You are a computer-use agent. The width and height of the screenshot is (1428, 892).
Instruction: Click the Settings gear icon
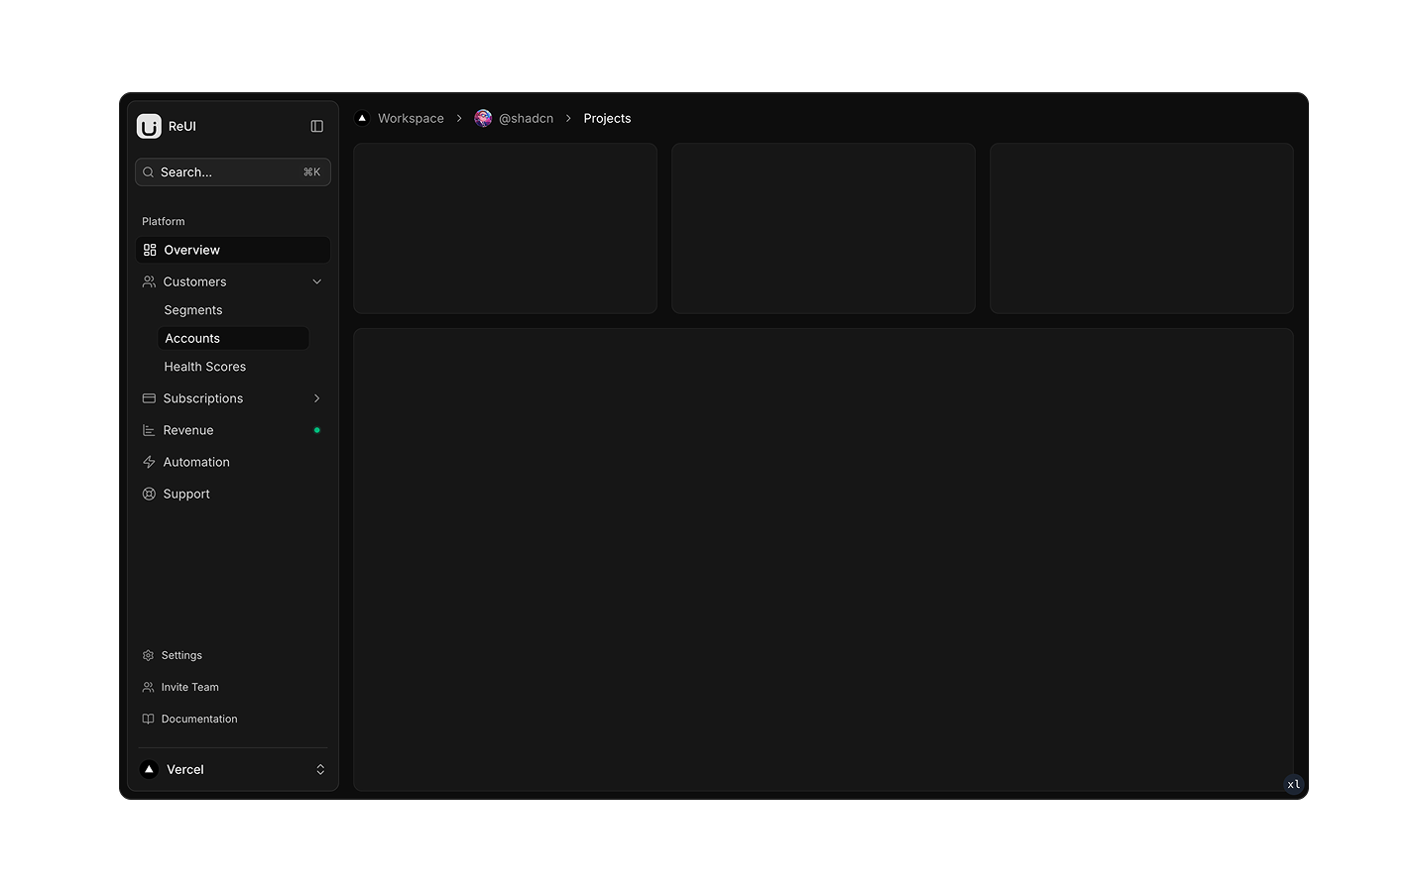[148, 655]
